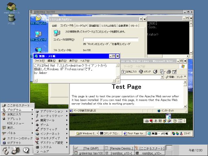208x156 pixels.
Task: Click the IE history toolbar icon
Action: pos(155,71)
